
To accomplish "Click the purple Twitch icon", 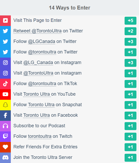I will pos(5,137).
